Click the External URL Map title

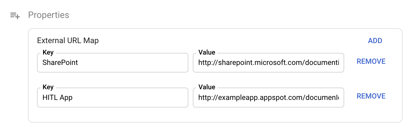(68, 41)
